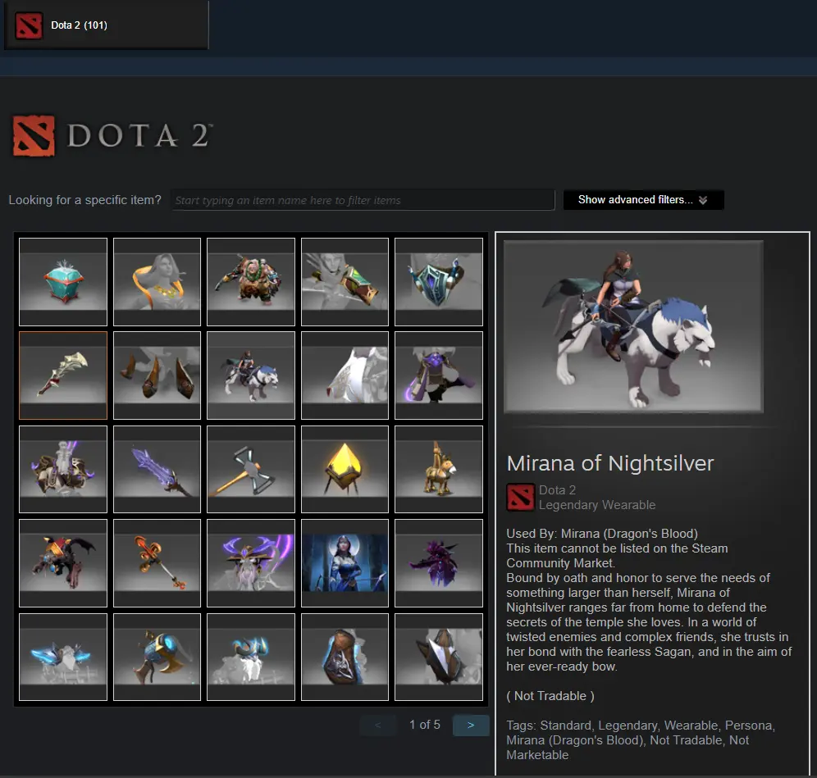Focus the item name filter field
Viewport: 817px width, 778px height.
tap(363, 200)
